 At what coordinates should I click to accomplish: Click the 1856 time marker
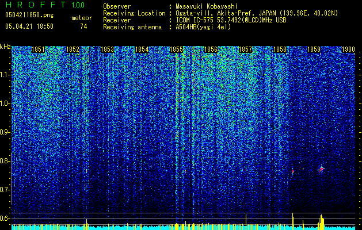coord(211,49)
